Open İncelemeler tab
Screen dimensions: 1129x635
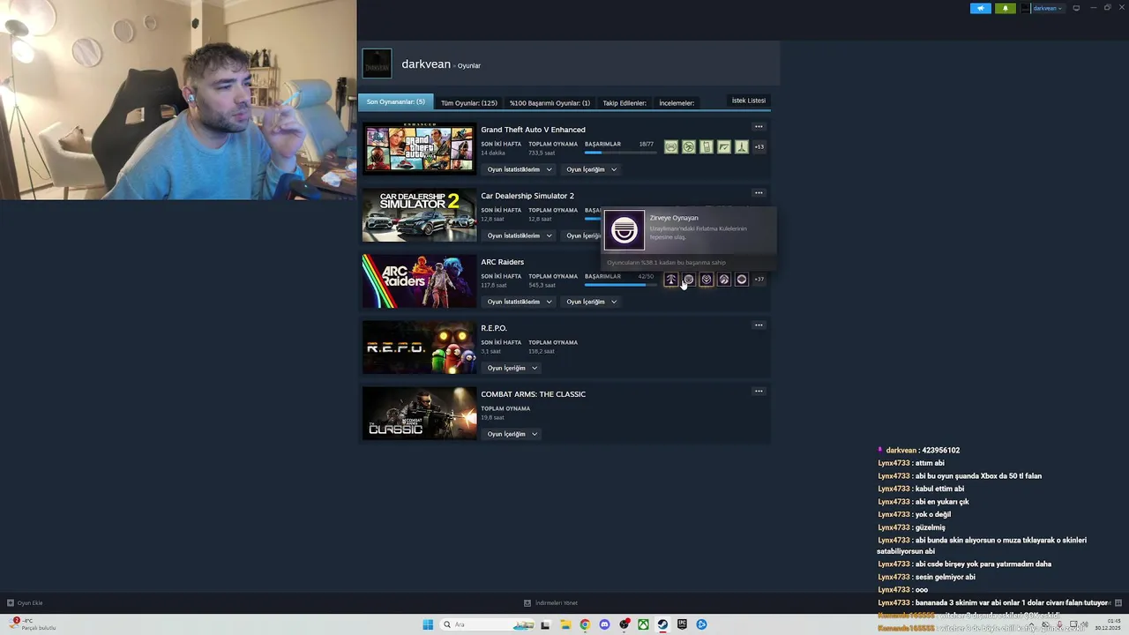(677, 103)
